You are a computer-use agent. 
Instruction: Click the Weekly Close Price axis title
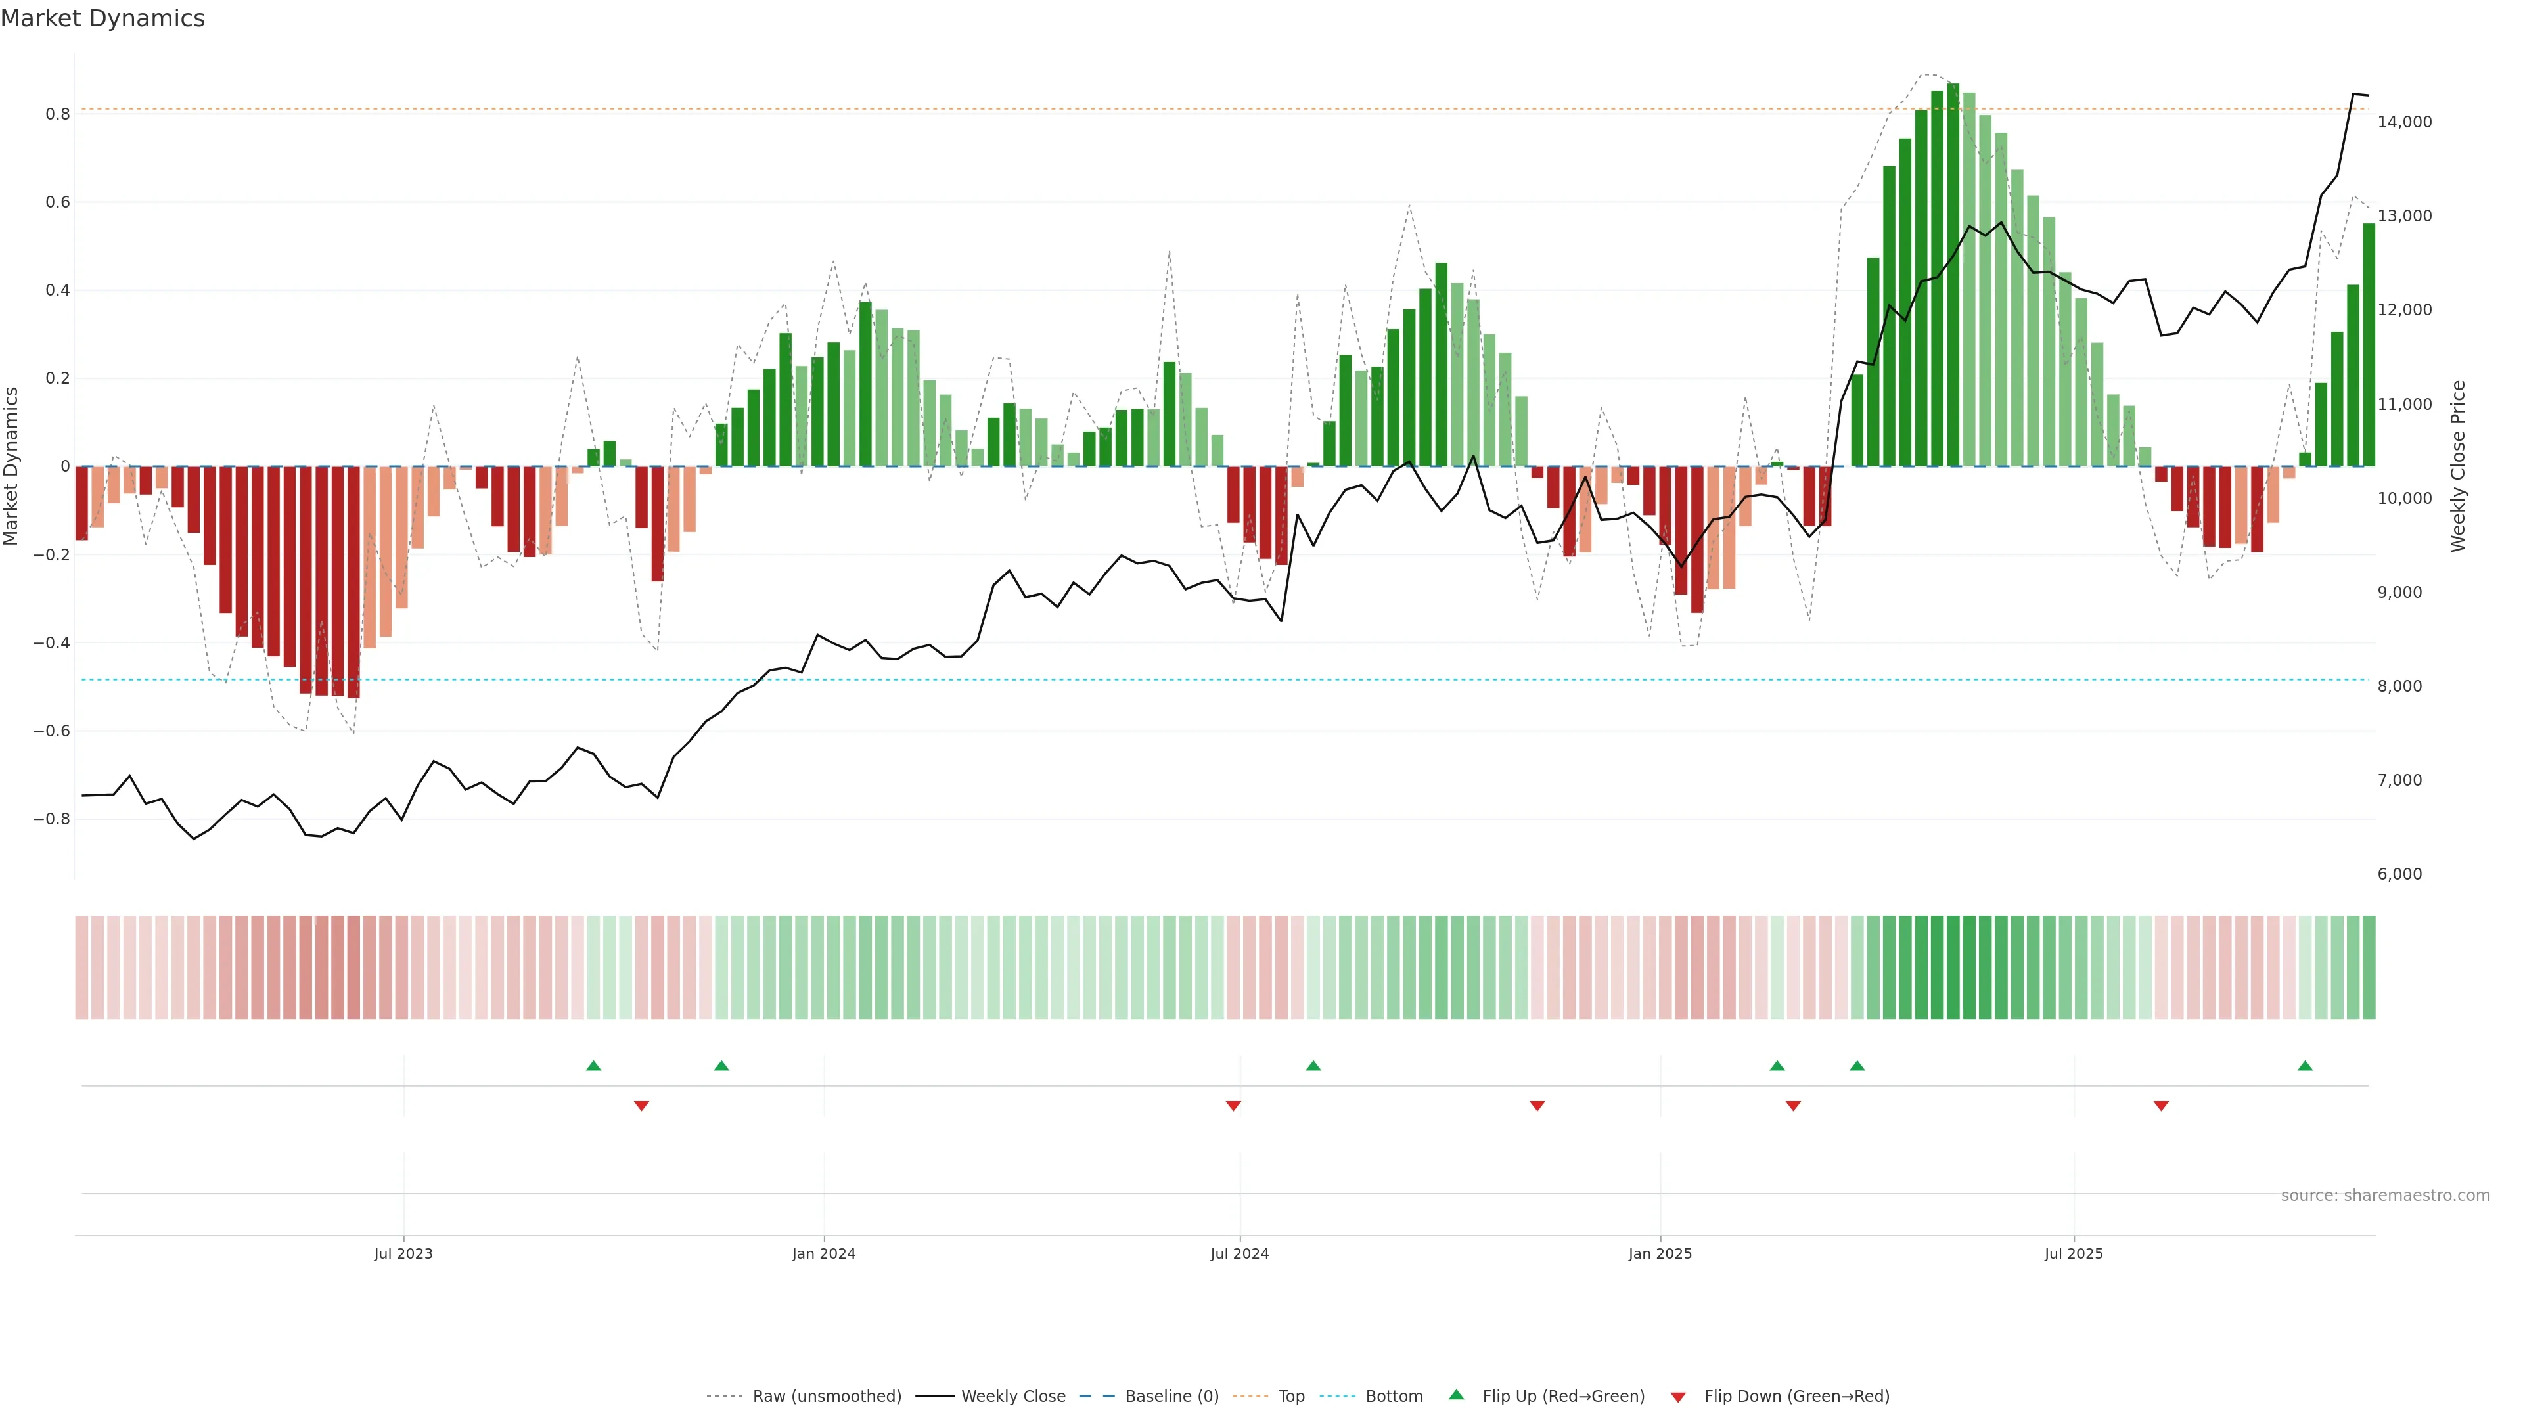(2459, 466)
